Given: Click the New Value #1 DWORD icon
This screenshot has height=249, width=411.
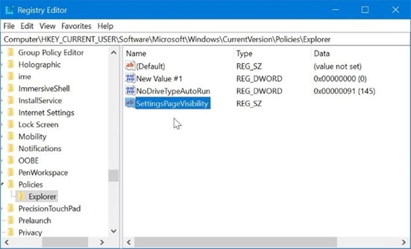Looking at the screenshot, I should click(x=130, y=79).
